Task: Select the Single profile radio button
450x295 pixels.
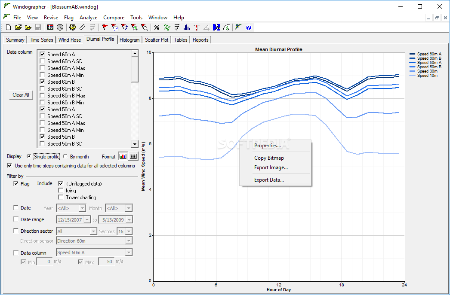Action: (x=29, y=156)
